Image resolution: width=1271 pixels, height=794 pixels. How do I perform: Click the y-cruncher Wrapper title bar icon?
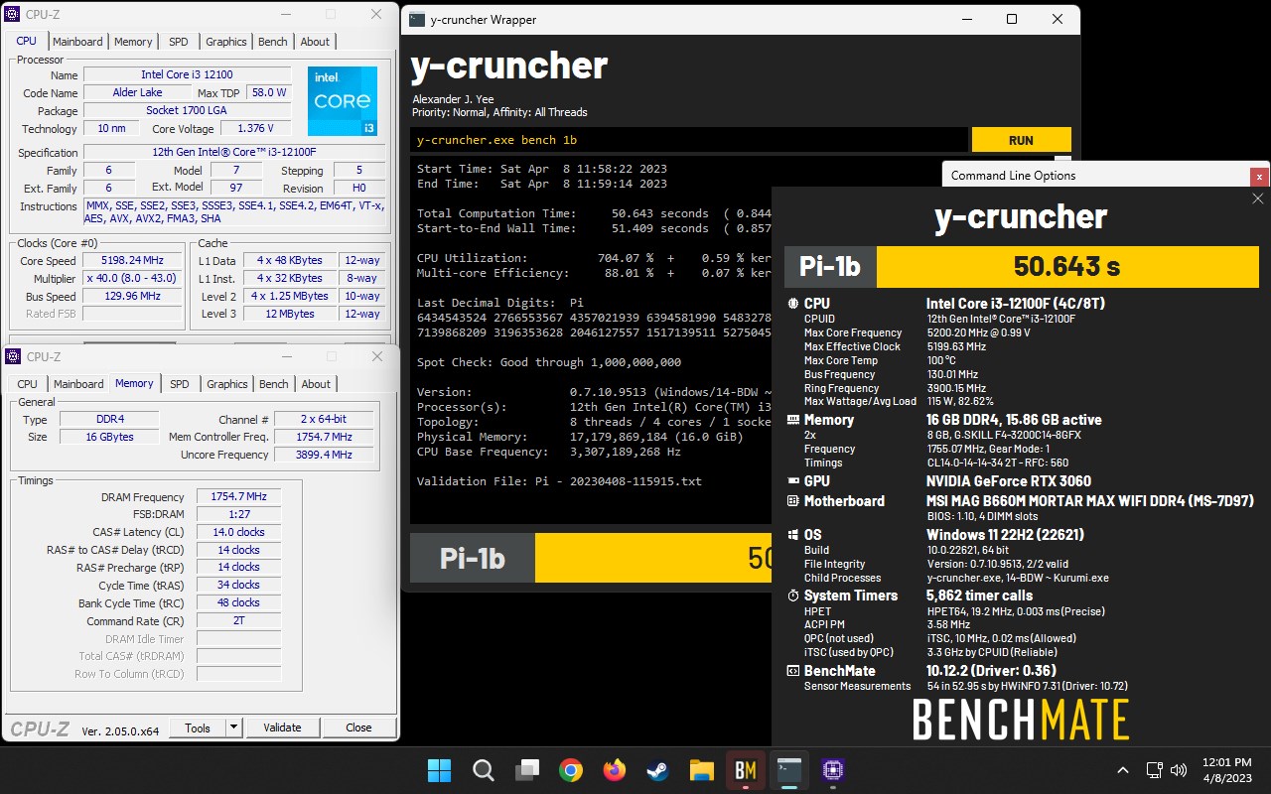tap(417, 20)
